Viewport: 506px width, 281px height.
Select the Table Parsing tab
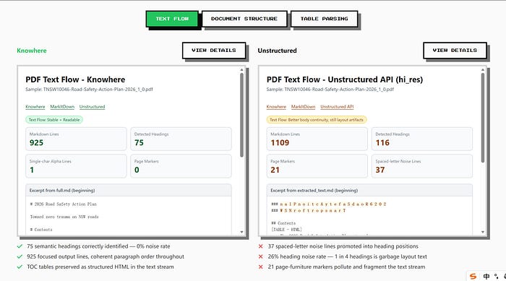click(x=325, y=19)
